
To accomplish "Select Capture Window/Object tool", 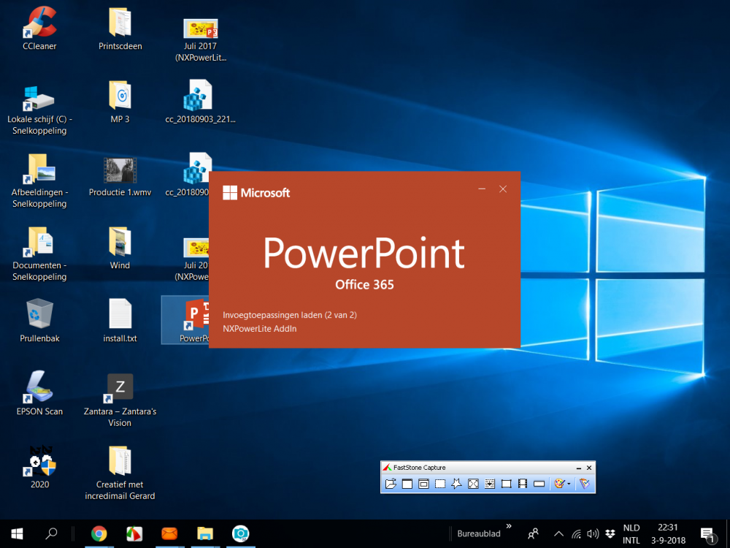I will (423, 484).
